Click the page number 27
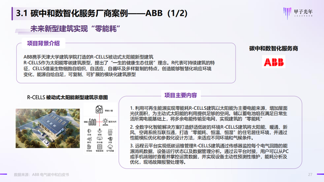324x182 pixels. tap(310, 174)
